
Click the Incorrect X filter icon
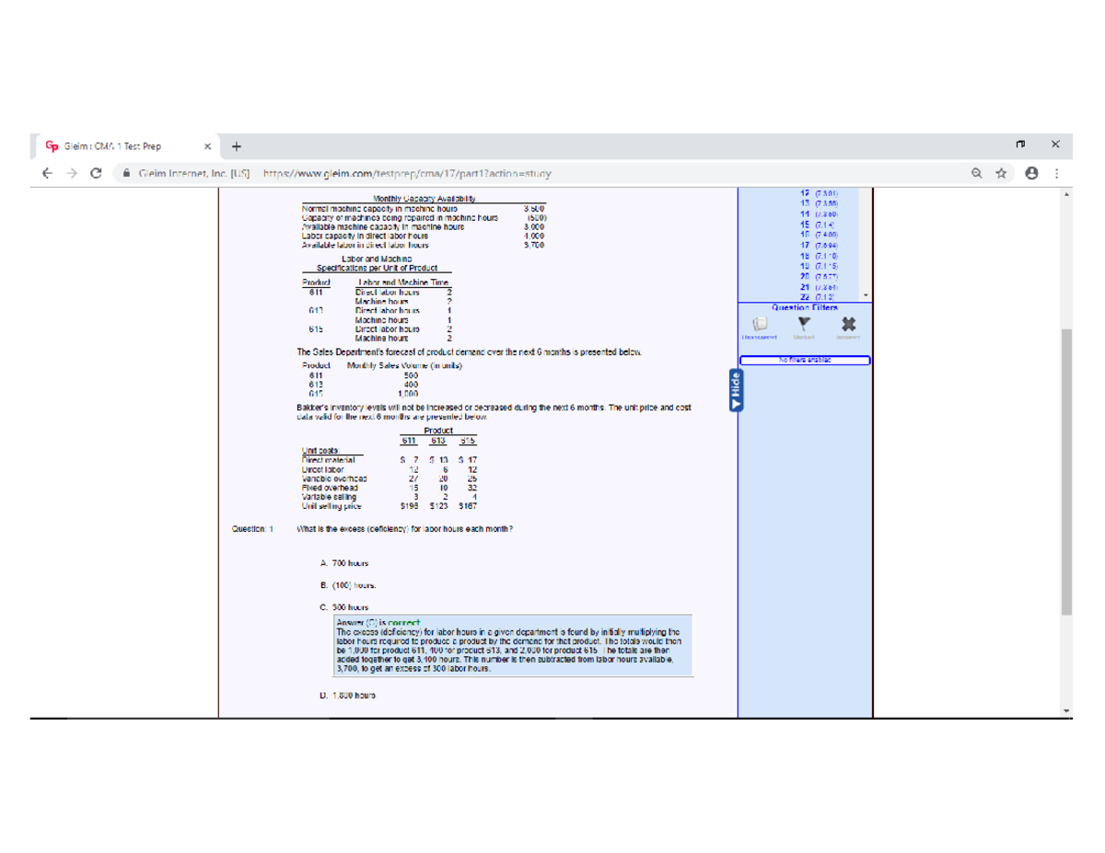pyautogui.click(x=848, y=324)
